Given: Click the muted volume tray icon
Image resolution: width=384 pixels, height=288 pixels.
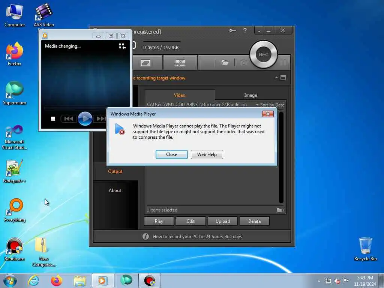Looking at the screenshot, I should pyautogui.click(x=337, y=281).
